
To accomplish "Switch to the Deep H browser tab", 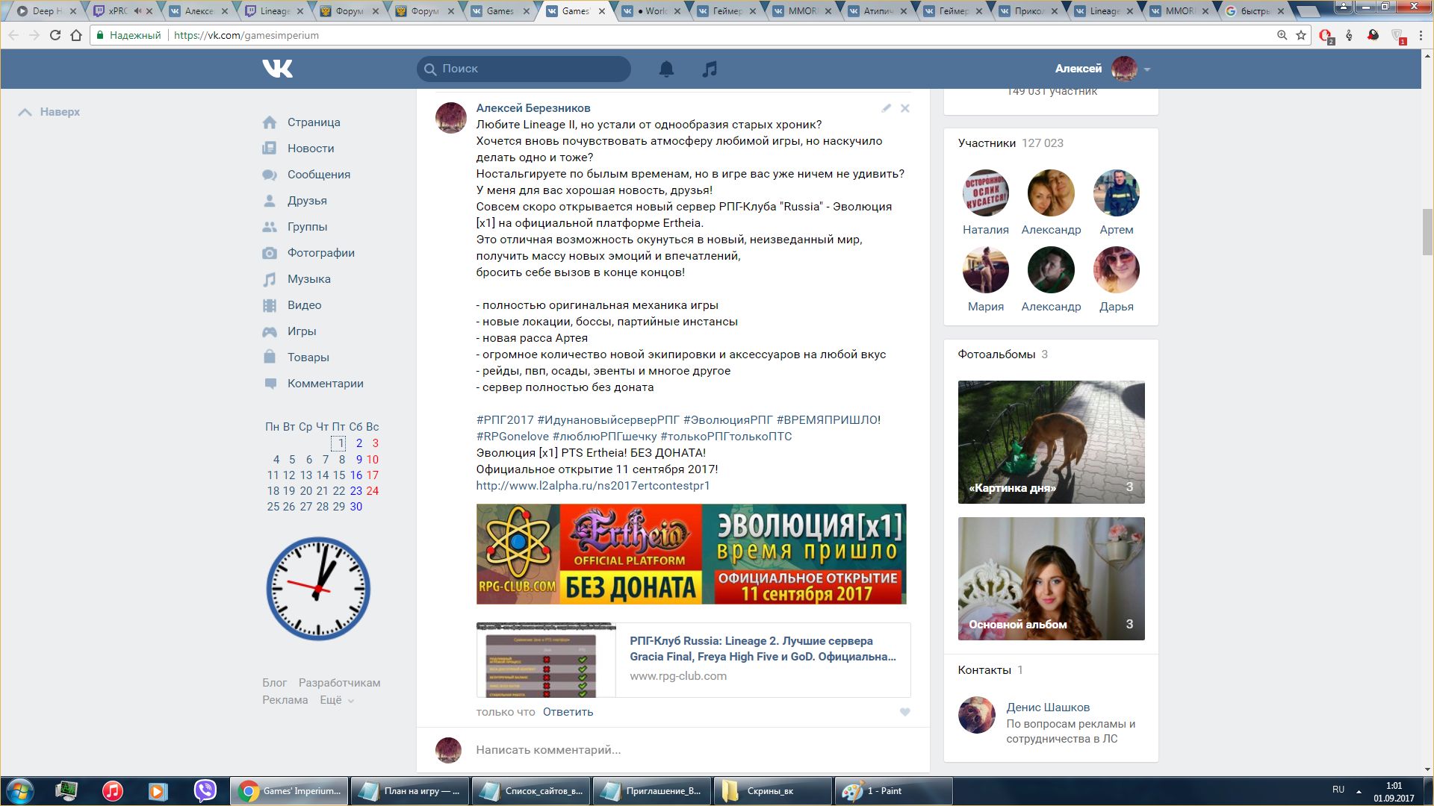I will pyautogui.click(x=46, y=11).
